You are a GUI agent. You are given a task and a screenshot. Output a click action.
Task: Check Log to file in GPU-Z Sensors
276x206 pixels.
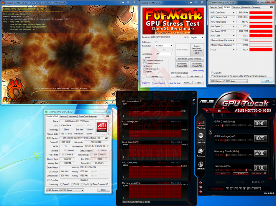(212, 73)
